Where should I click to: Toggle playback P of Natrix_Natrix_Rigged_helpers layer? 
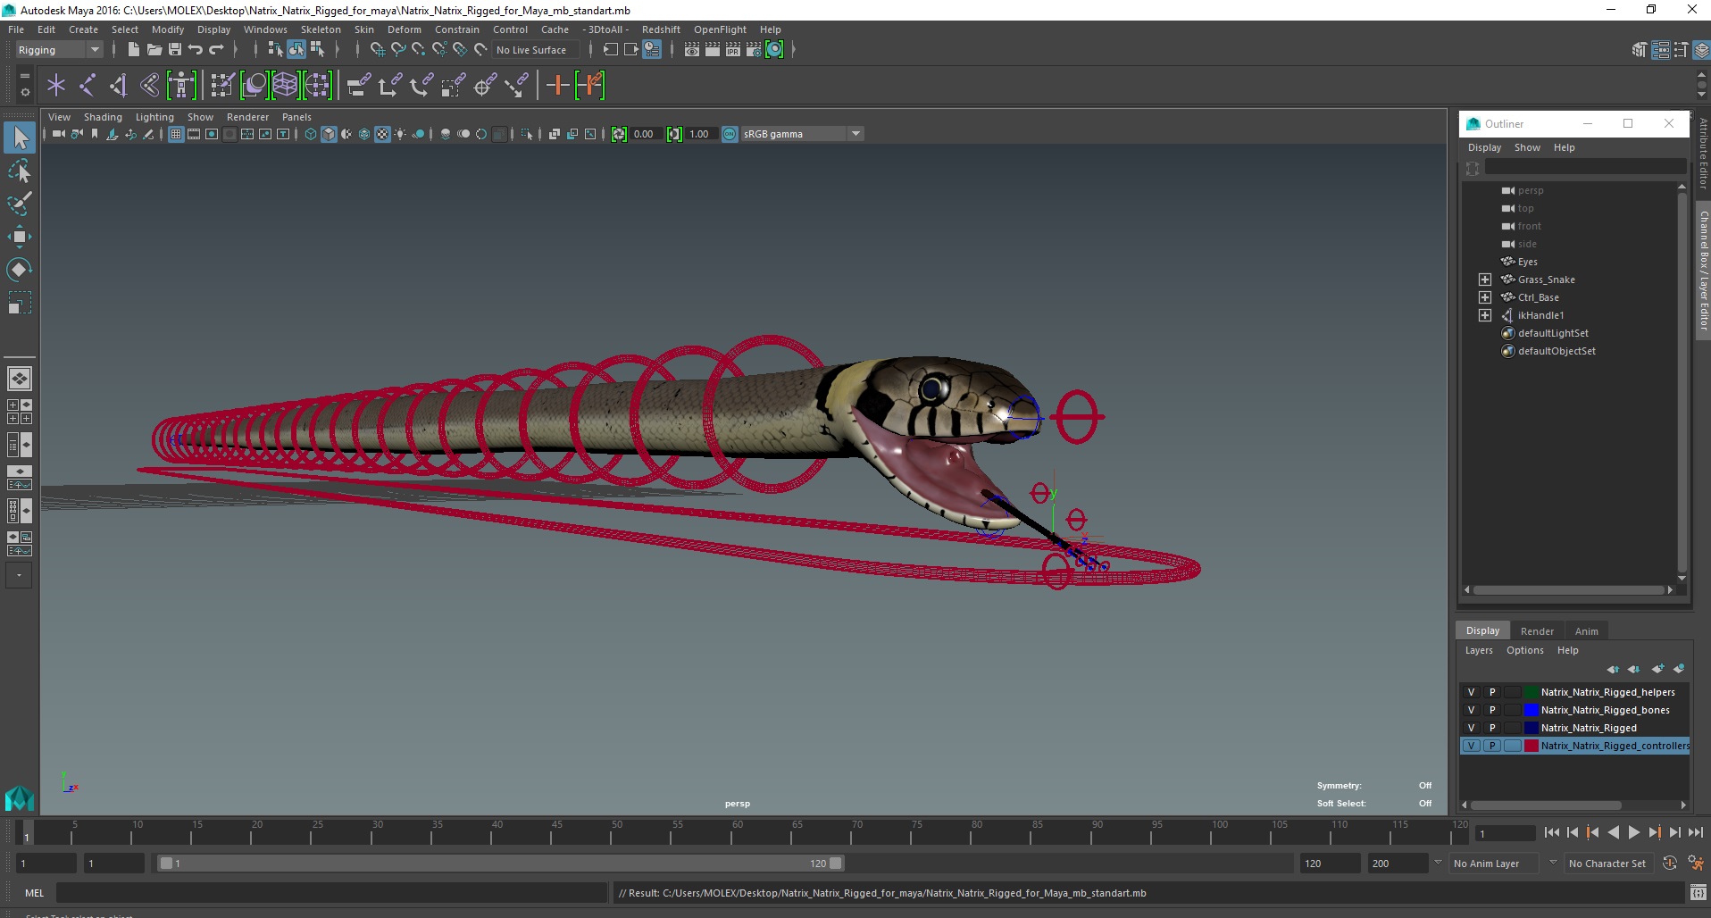[x=1491, y=692]
